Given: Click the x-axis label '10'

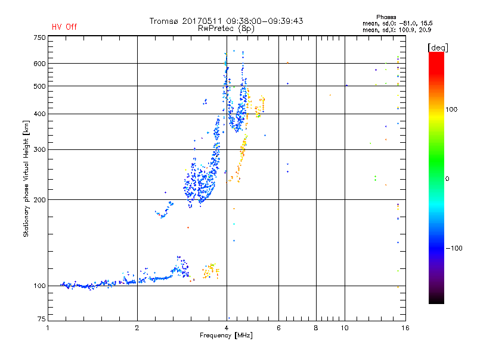Looking at the screenshot, I should pyautogui.click(x=345, y=328).
